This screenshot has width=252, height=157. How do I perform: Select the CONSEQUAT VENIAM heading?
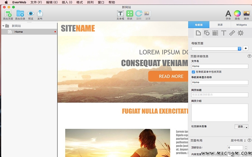click(155, 63)
